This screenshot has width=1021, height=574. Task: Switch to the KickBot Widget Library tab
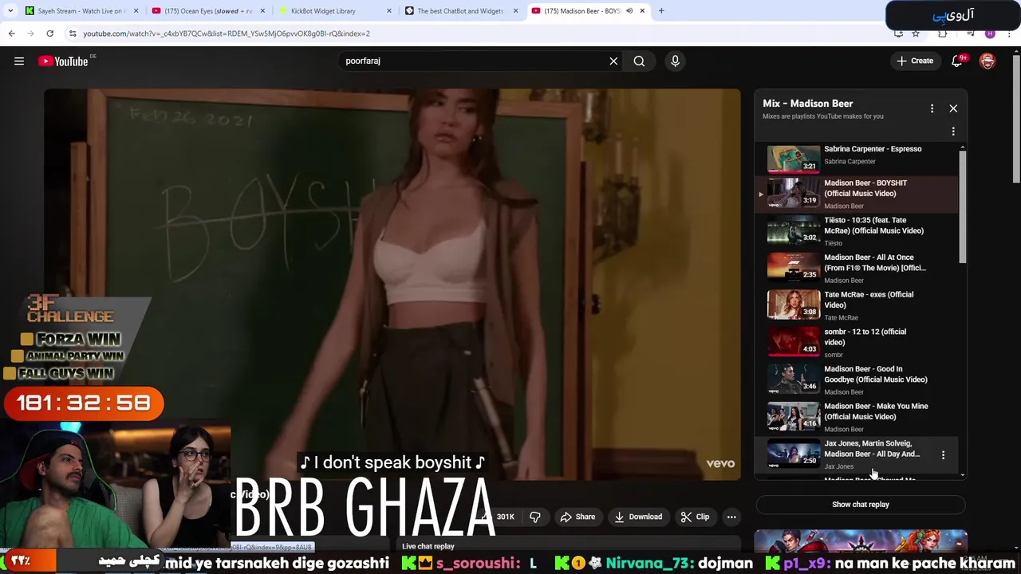(333, 11)
